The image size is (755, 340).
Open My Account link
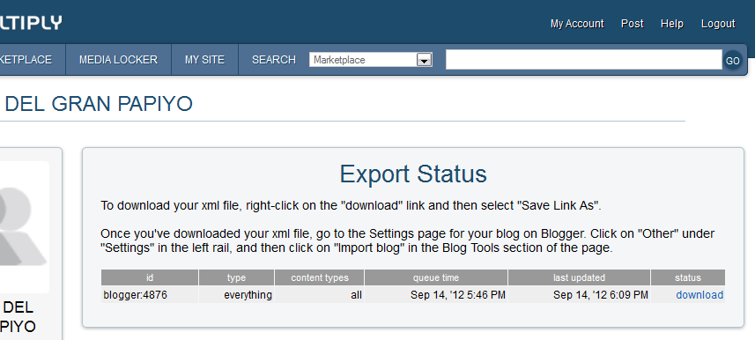point(577,24)
